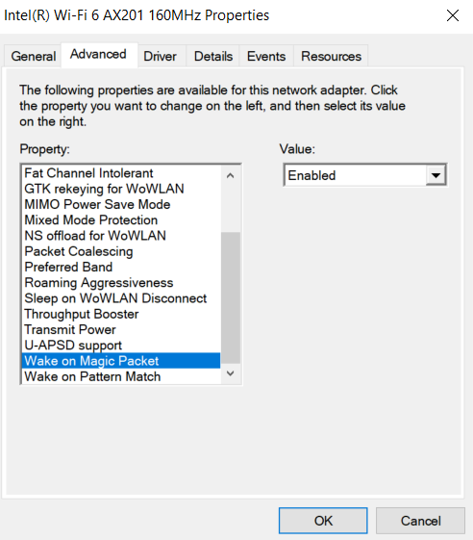This screenshot has height=540, width=473.
Task: Switch to the Driver tab
Action: (x=160, y=56)
